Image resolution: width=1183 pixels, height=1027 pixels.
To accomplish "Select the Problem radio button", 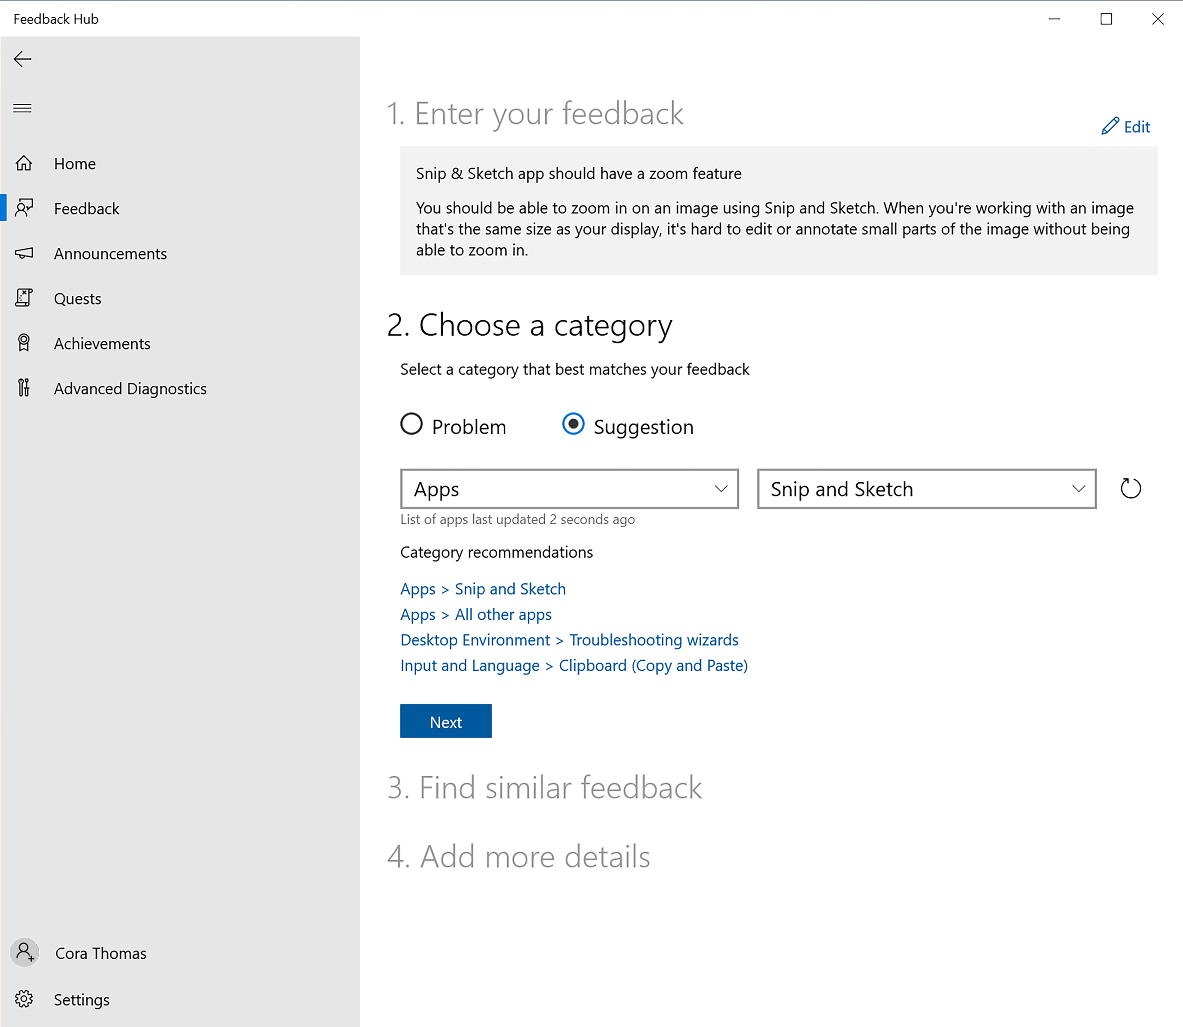I will point(412,425).
